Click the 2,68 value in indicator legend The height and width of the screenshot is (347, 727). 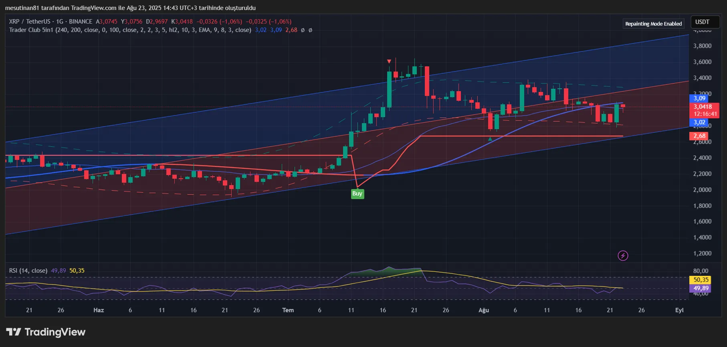point(291,30)
